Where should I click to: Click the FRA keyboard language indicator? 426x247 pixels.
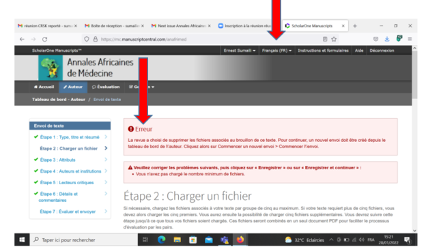(x=371, y=240)
